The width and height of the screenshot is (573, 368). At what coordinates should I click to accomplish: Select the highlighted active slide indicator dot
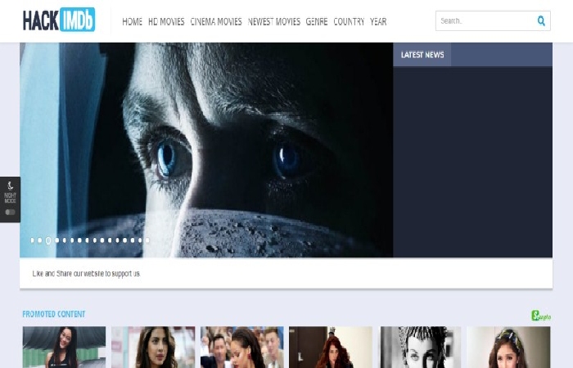[47, 240]
